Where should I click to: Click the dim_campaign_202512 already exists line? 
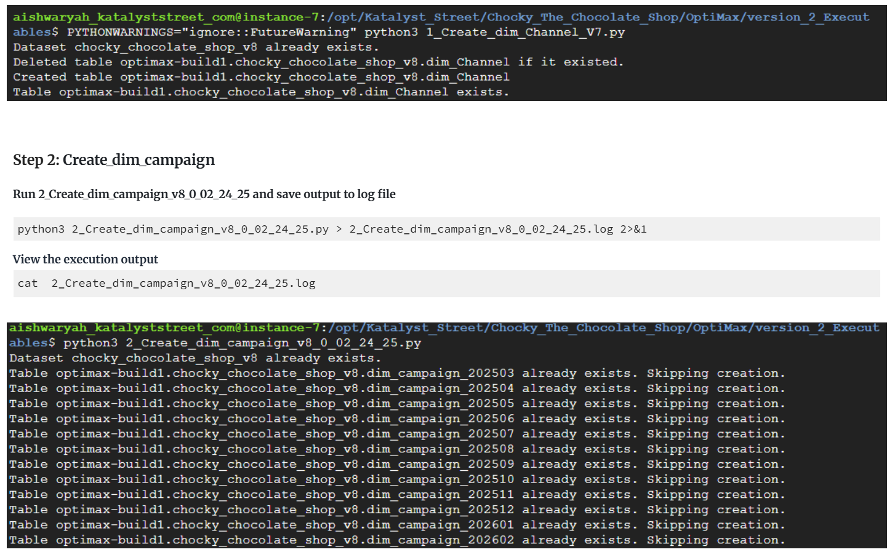click(397, 510)
